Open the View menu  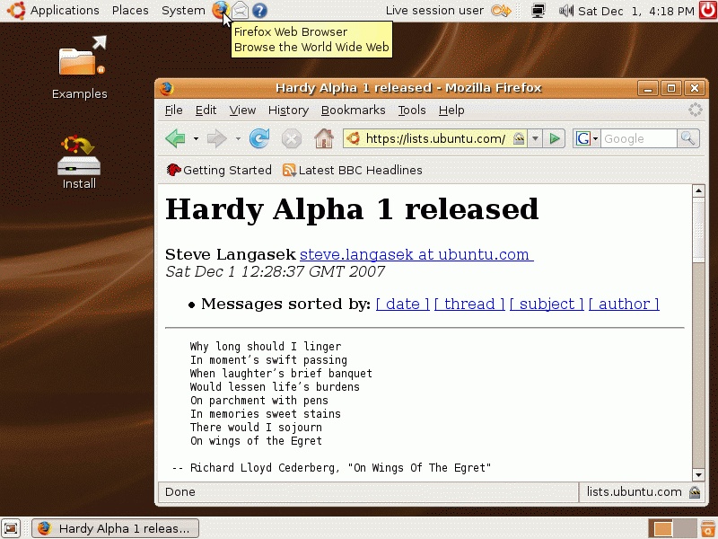pyautogui.click(x=242, y=110)
